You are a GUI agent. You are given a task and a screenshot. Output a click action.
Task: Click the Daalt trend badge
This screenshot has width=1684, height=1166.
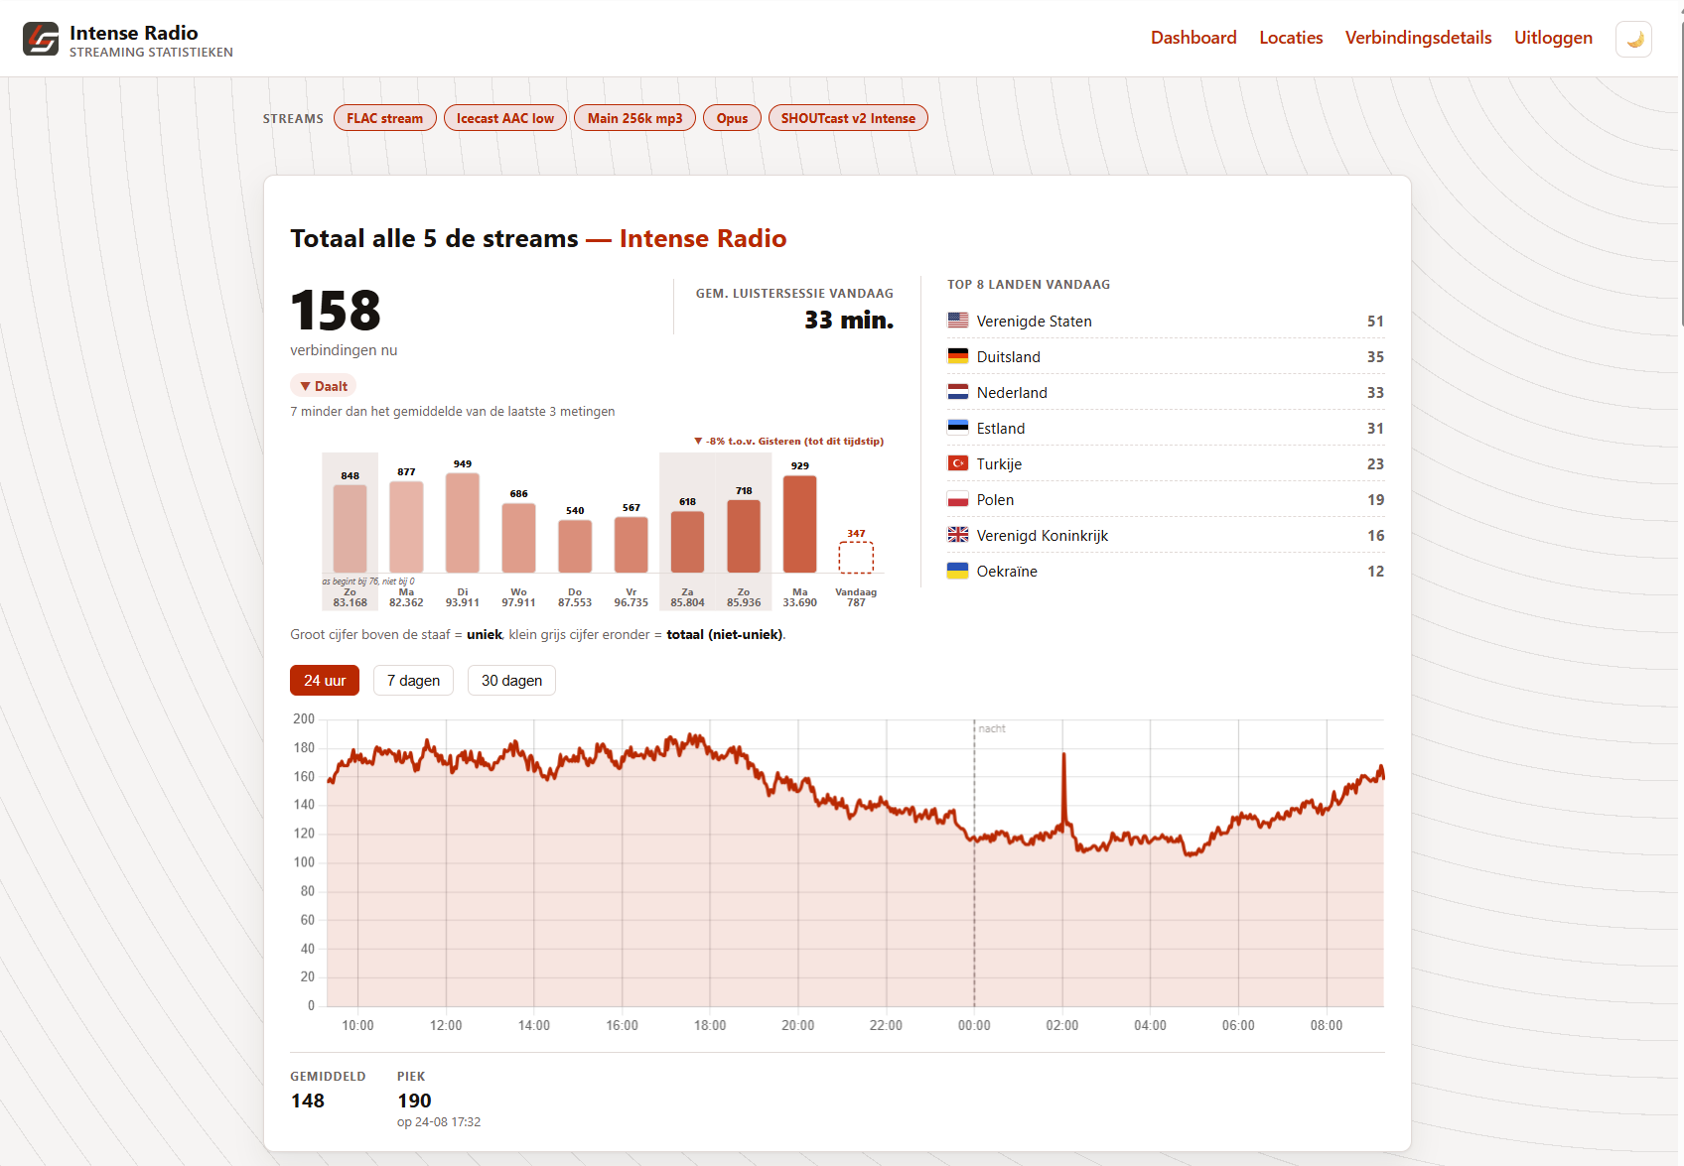pyautogui.click(x=323, y=386)
